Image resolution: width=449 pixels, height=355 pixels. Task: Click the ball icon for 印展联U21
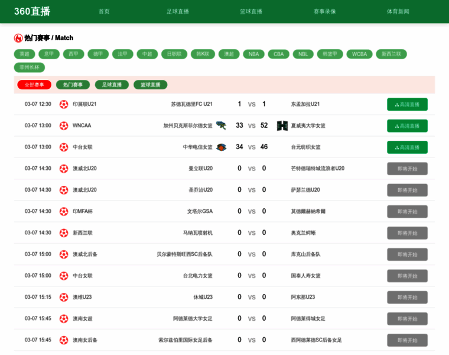[x=64, y=104]
